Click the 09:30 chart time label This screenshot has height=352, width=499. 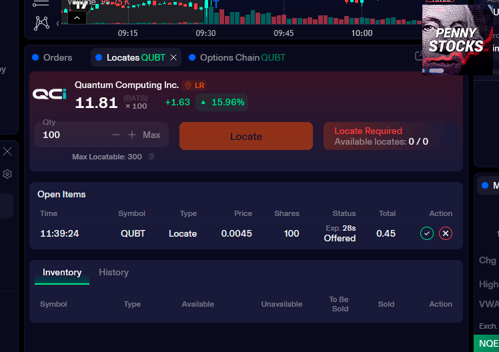[x=205, y=33]
